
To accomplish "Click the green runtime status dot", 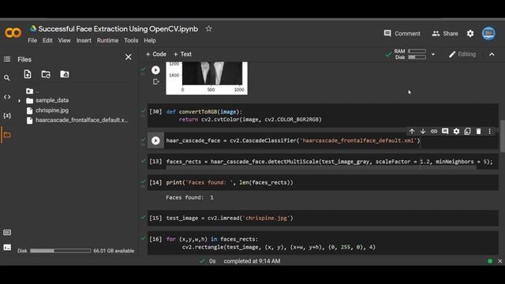I will 490,261.
